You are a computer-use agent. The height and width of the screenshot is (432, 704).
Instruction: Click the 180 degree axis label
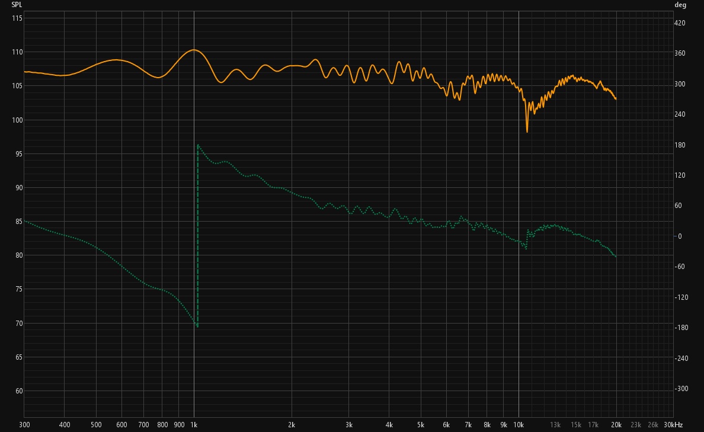pyautogui.click(x=680, y=145)
